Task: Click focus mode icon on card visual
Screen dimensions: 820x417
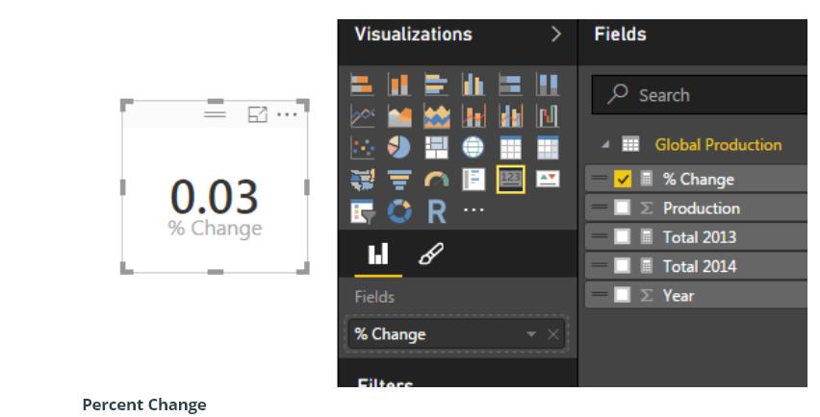Action: click(x=257, y=114)
